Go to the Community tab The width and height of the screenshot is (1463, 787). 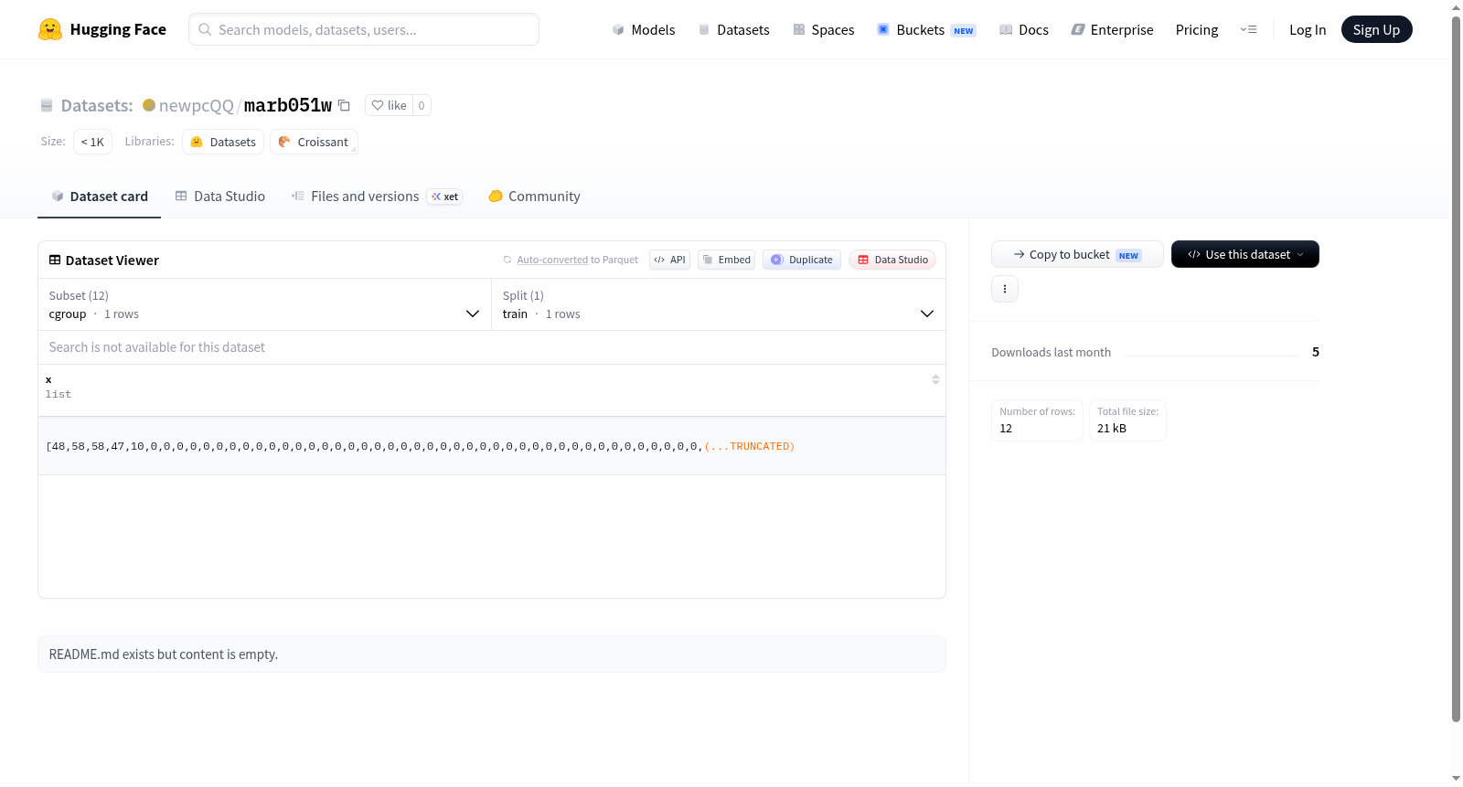click(534, 197)
